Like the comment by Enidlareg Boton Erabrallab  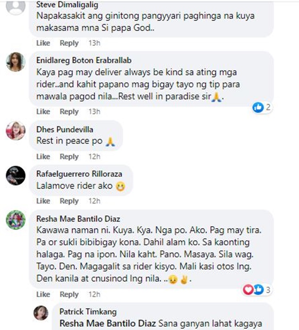(x=43, y=111)
